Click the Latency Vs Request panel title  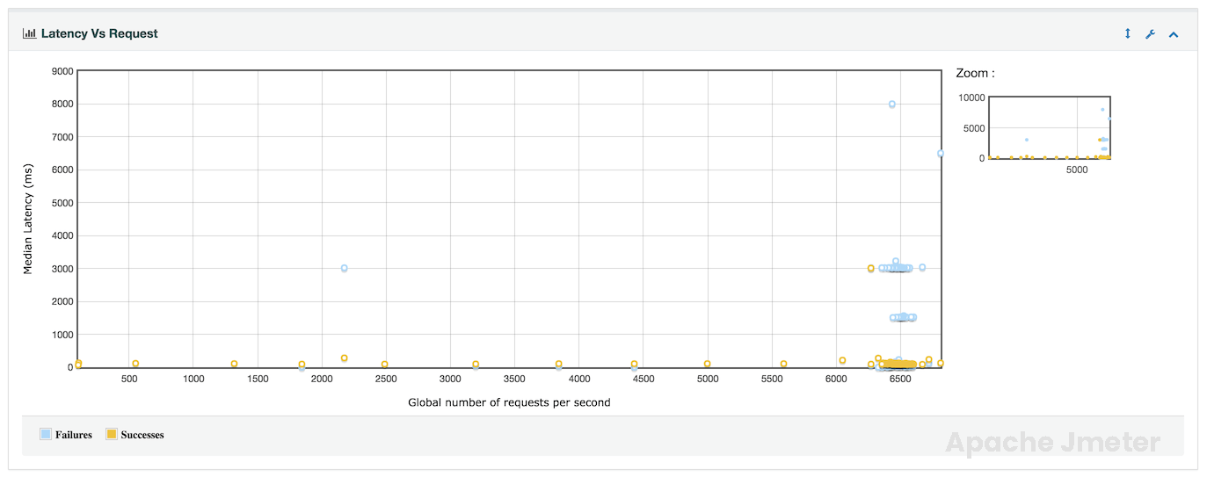click(x=99, y=33)
